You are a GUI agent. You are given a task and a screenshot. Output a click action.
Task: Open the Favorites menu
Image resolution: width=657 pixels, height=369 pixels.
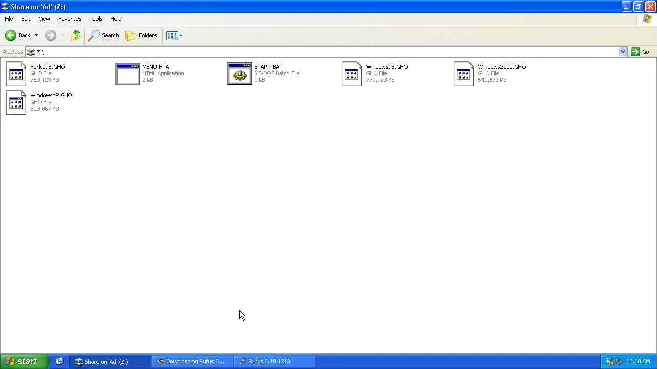point(69,19)
